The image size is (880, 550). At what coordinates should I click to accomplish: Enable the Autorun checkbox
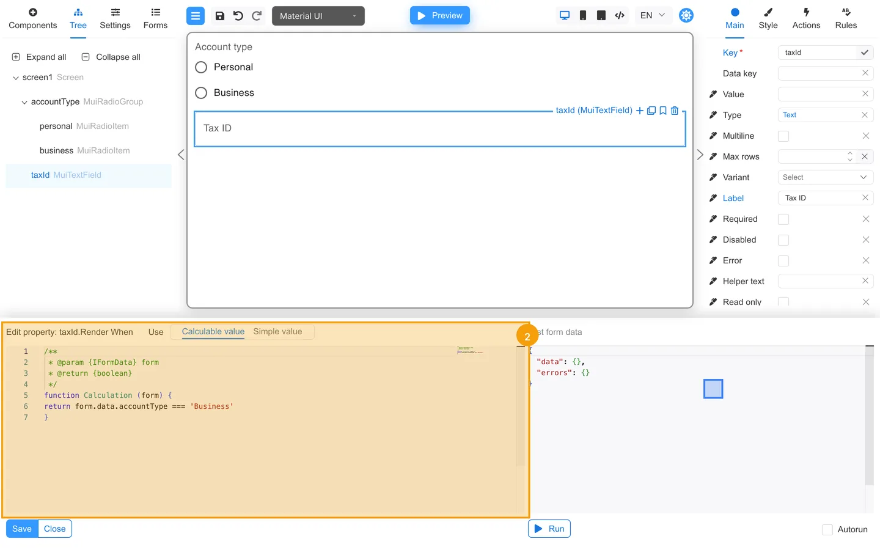pos(827,530)
